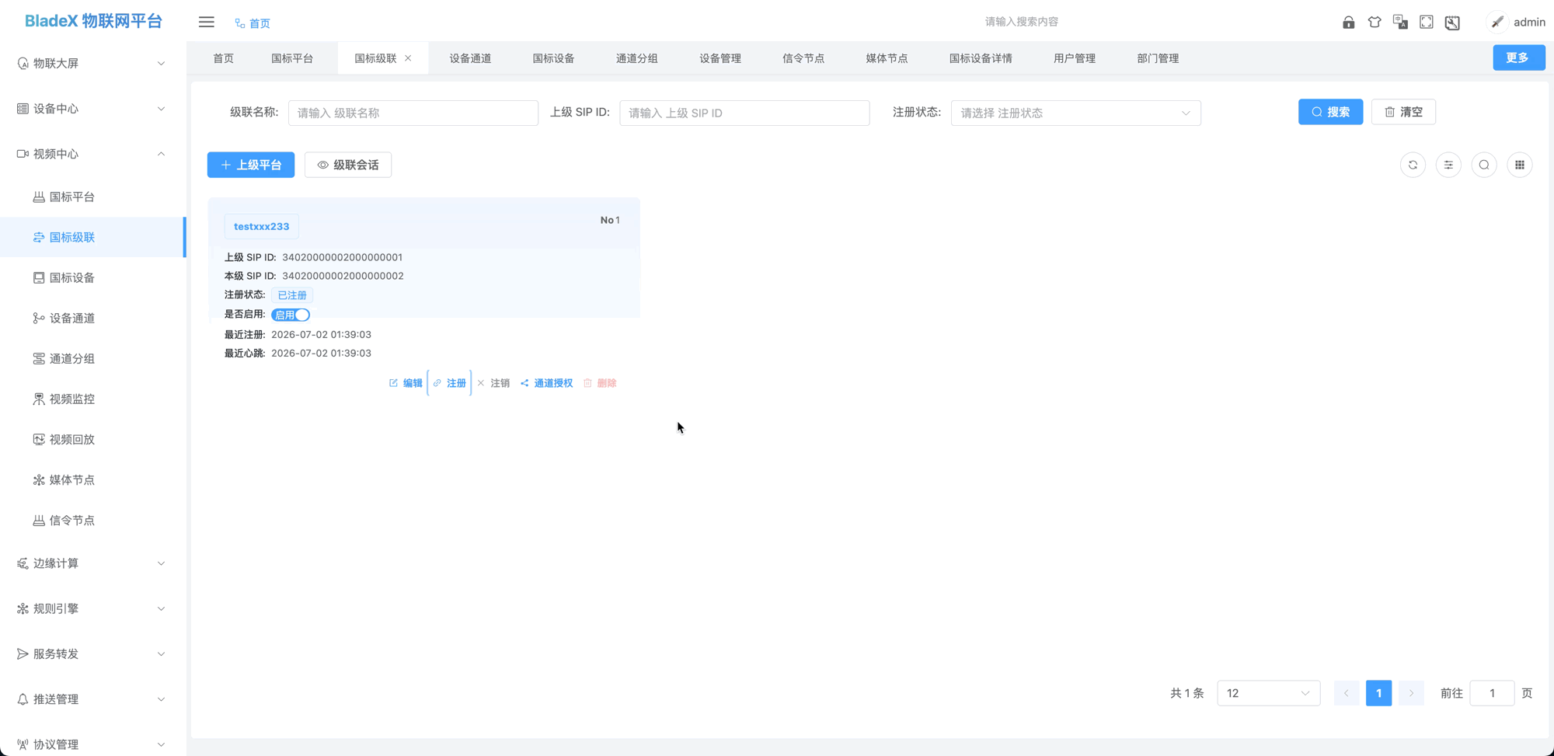Click 删除 on testxxx233 card
The width and height of the screenshot is (1554, 756).
coord(600,383)
